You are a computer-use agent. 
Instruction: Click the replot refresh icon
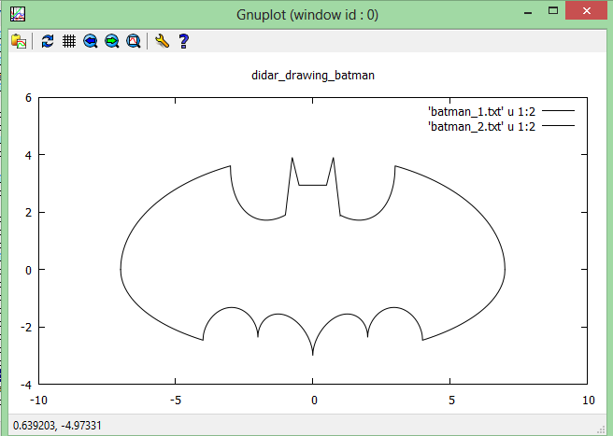point(48,41)
